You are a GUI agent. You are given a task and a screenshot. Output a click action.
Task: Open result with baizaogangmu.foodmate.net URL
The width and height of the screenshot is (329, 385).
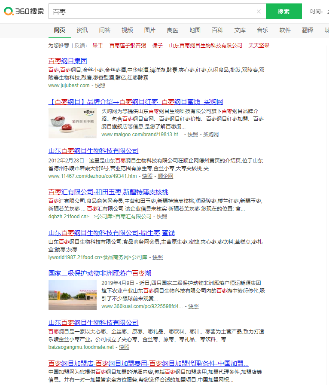click(x=93, y=323)
